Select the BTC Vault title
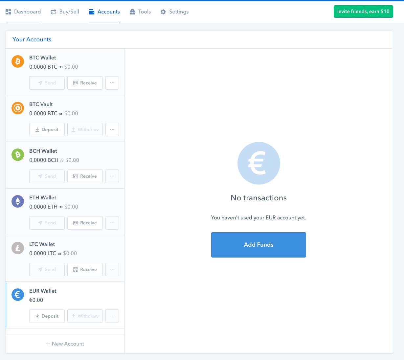 point(41,104)
